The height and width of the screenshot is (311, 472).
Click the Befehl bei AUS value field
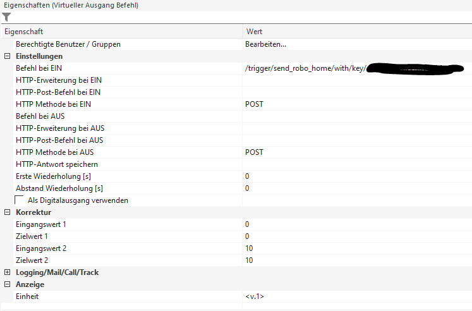tap(354, 116)
